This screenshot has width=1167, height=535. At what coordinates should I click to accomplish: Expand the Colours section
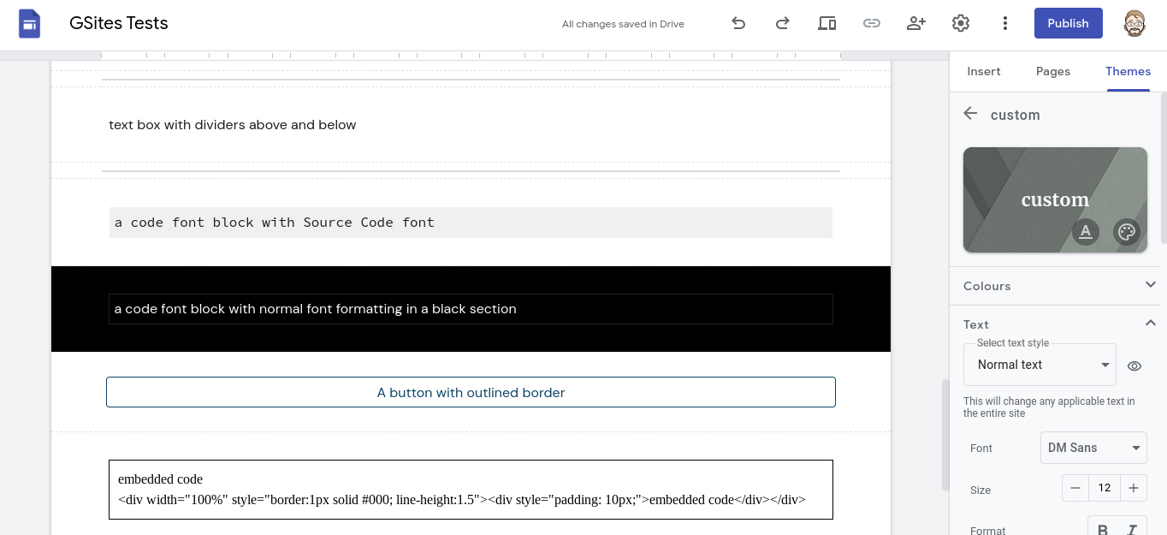1150,285
